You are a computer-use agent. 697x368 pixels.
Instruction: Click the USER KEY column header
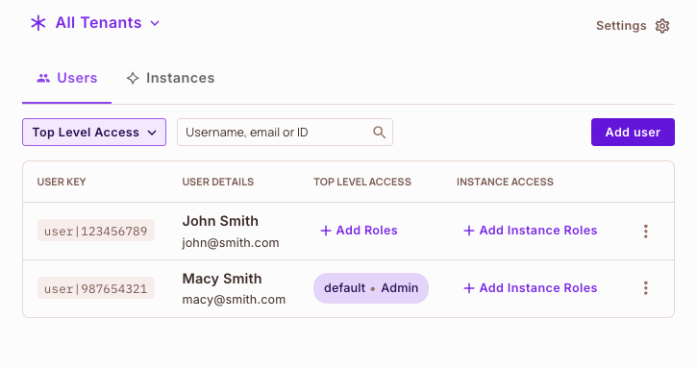pyautogui.click(x=62, y=182)
